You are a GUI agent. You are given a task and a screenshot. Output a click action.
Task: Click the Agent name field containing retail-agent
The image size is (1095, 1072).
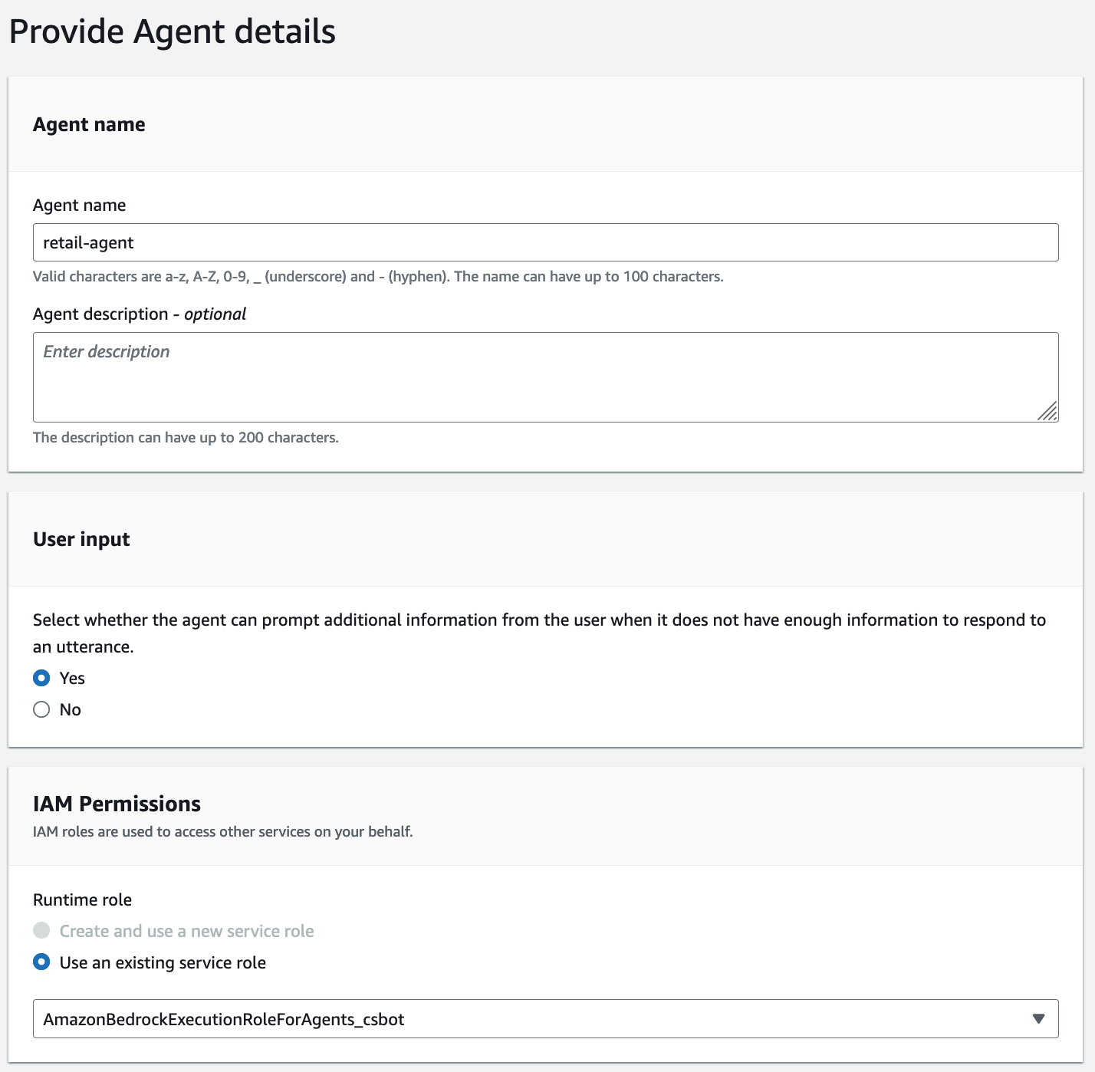[x=545, y=242]
